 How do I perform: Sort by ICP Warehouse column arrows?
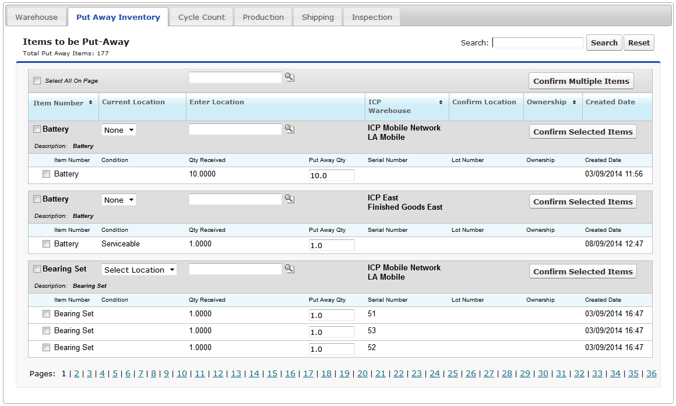[x=441, y=103]
